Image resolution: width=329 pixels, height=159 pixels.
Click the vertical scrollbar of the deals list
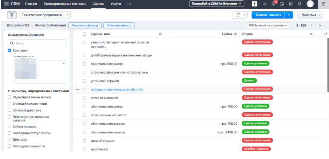coord(328,65)
